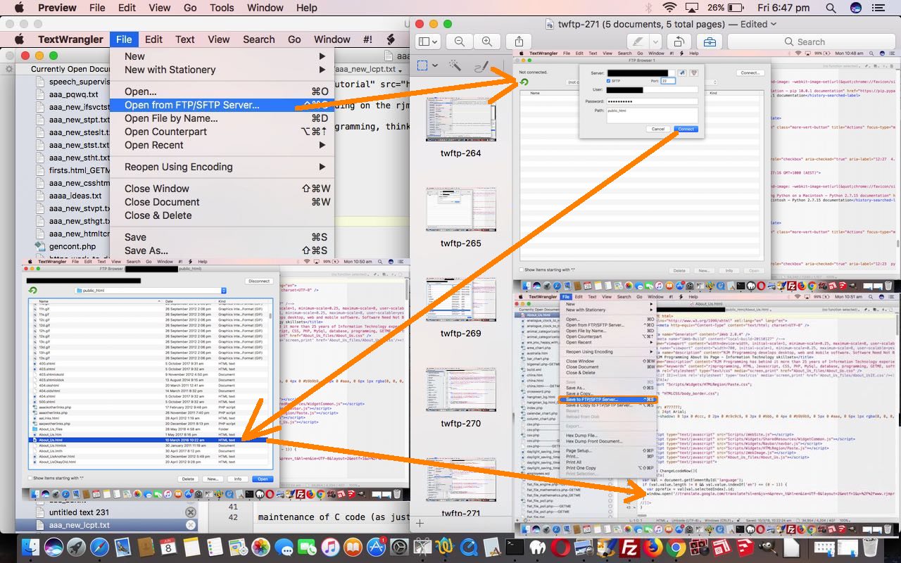This screenshot has width=901, height=563.
Task: Expand the selection tool type dropdown
Action: (435, 65)
